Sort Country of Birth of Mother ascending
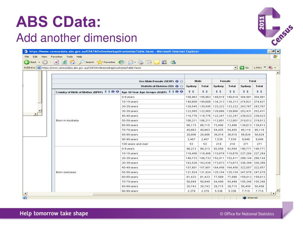This screenshot has height=227, width=303. [106, 92]
